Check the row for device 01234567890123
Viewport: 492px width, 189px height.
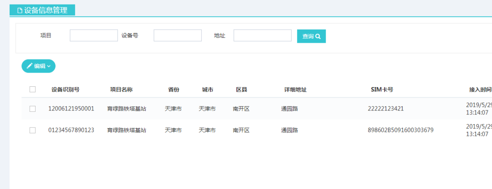[x=32, y=130]
